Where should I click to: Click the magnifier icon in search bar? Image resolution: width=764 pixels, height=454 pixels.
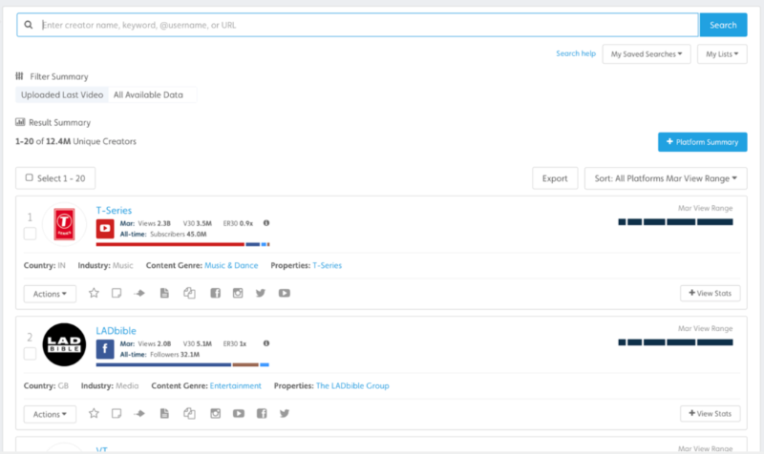point(29,25)
